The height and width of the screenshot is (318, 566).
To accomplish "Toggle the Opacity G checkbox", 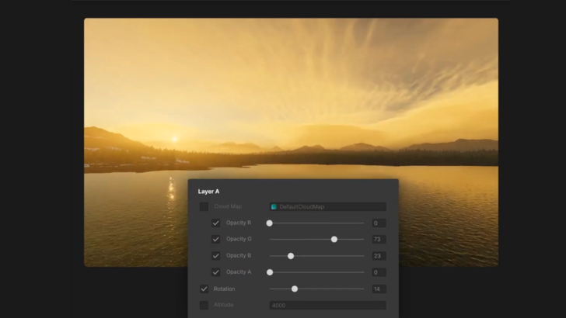I will click(x=216, y=240).
